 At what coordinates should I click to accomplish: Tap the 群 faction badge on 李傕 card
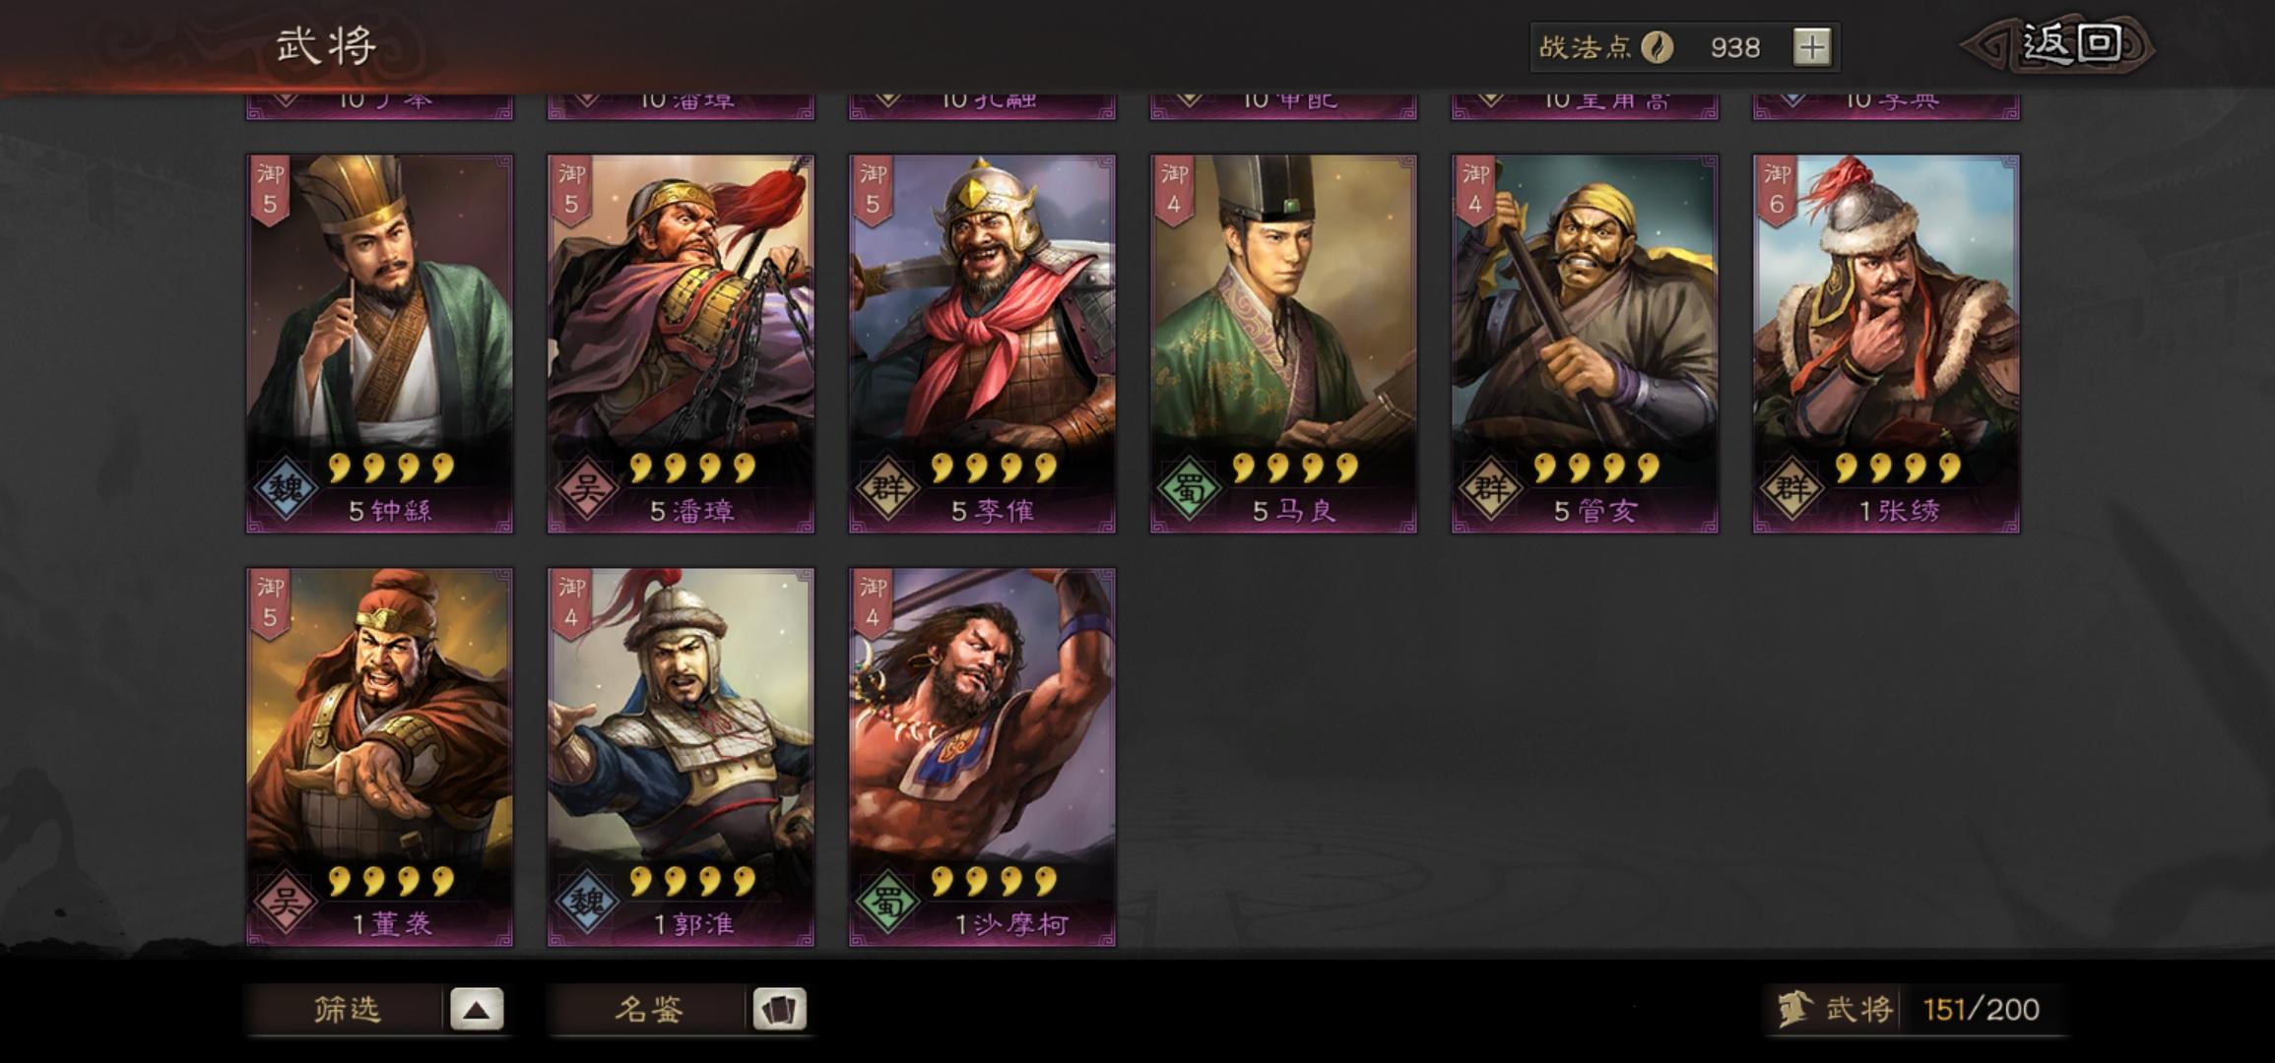click(x=888, y=487)
